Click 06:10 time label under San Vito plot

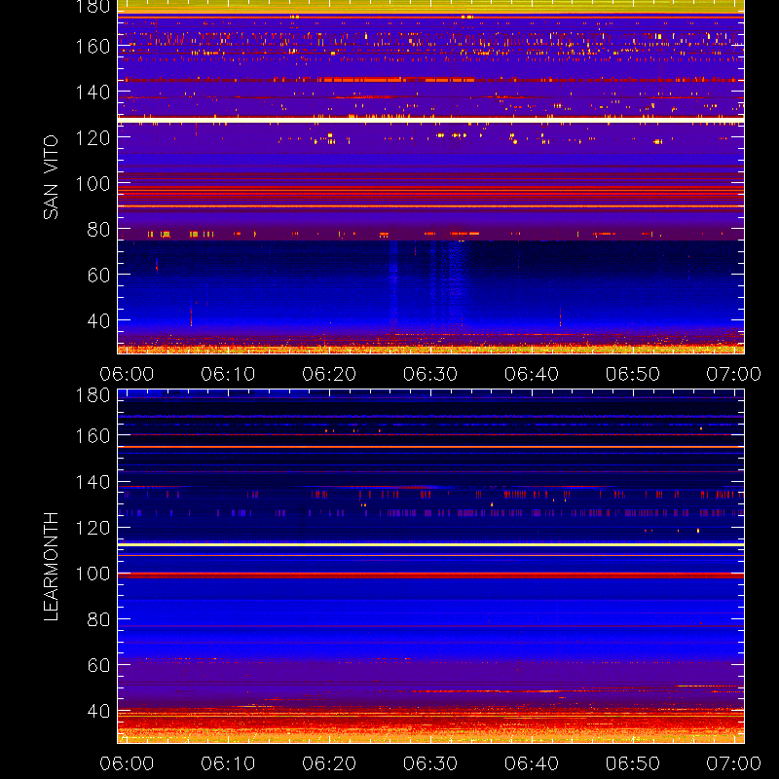tap(228, 374)
